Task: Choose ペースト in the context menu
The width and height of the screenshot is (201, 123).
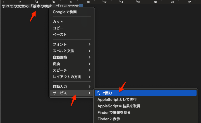Action: (72, 35)
